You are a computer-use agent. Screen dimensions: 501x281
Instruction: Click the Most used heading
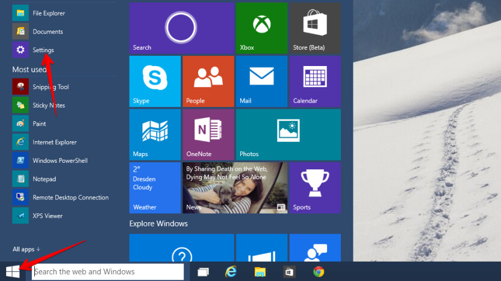[30, 70]
